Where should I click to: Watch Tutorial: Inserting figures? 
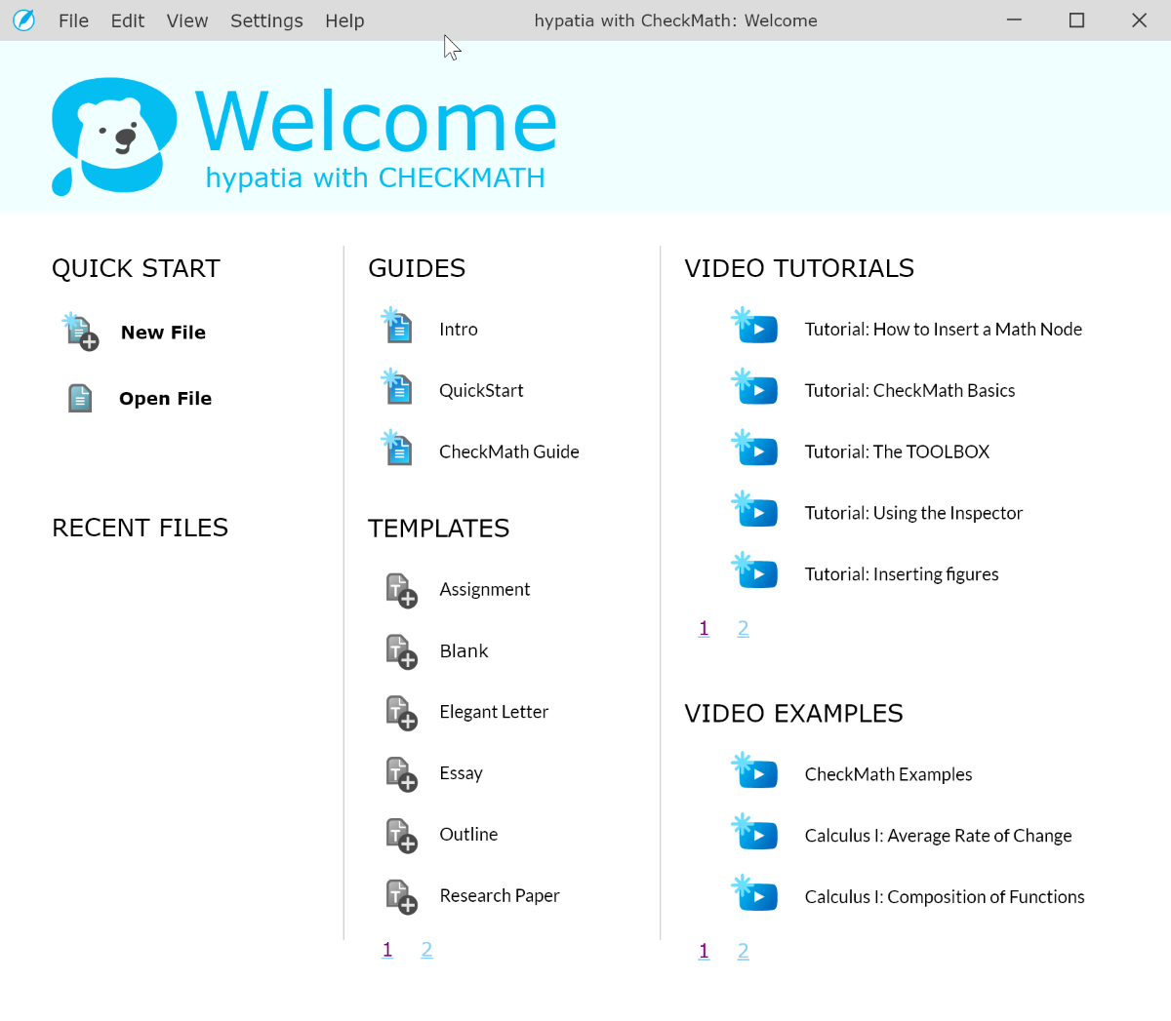(x=902, y=575)
